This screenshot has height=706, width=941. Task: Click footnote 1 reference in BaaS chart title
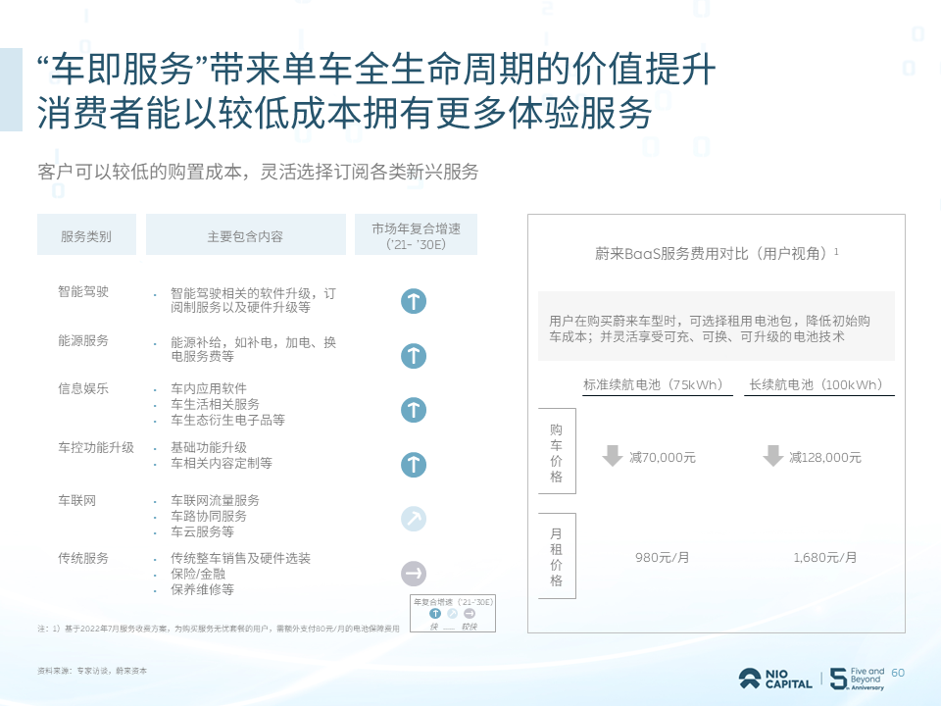pyautogui.click(x=835, y=248)
